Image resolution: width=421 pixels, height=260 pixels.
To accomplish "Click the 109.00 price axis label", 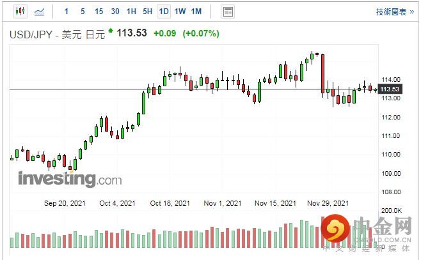I will tap(391, 173).
